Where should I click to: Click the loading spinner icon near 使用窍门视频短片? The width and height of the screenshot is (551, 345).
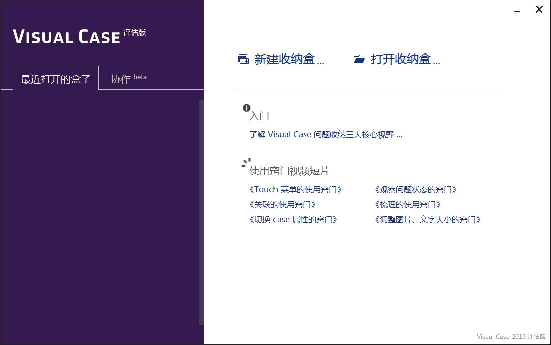coord(246,163)
